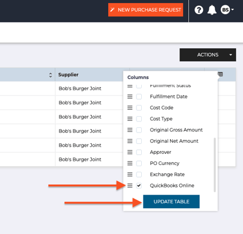Uncheck the QuickBooks Online column checkbox

[139, 186]
